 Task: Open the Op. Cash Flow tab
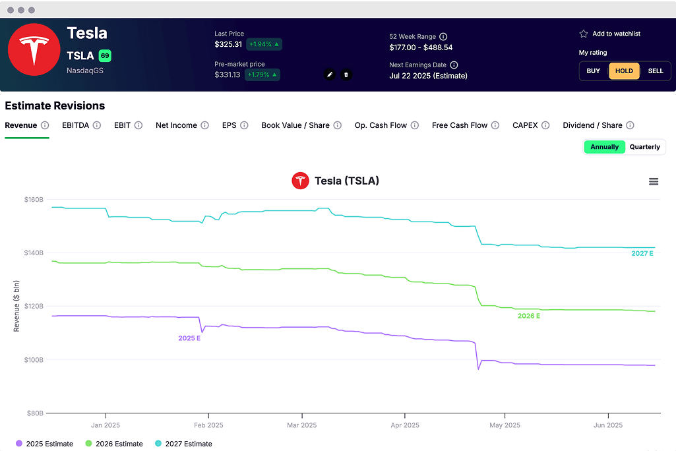tap(381, 125)
